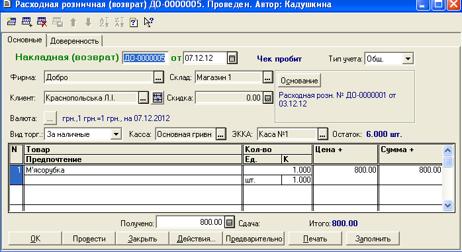Open the calculator for Получено field
The height and width of the screenshot is (252, 462).
230,222
